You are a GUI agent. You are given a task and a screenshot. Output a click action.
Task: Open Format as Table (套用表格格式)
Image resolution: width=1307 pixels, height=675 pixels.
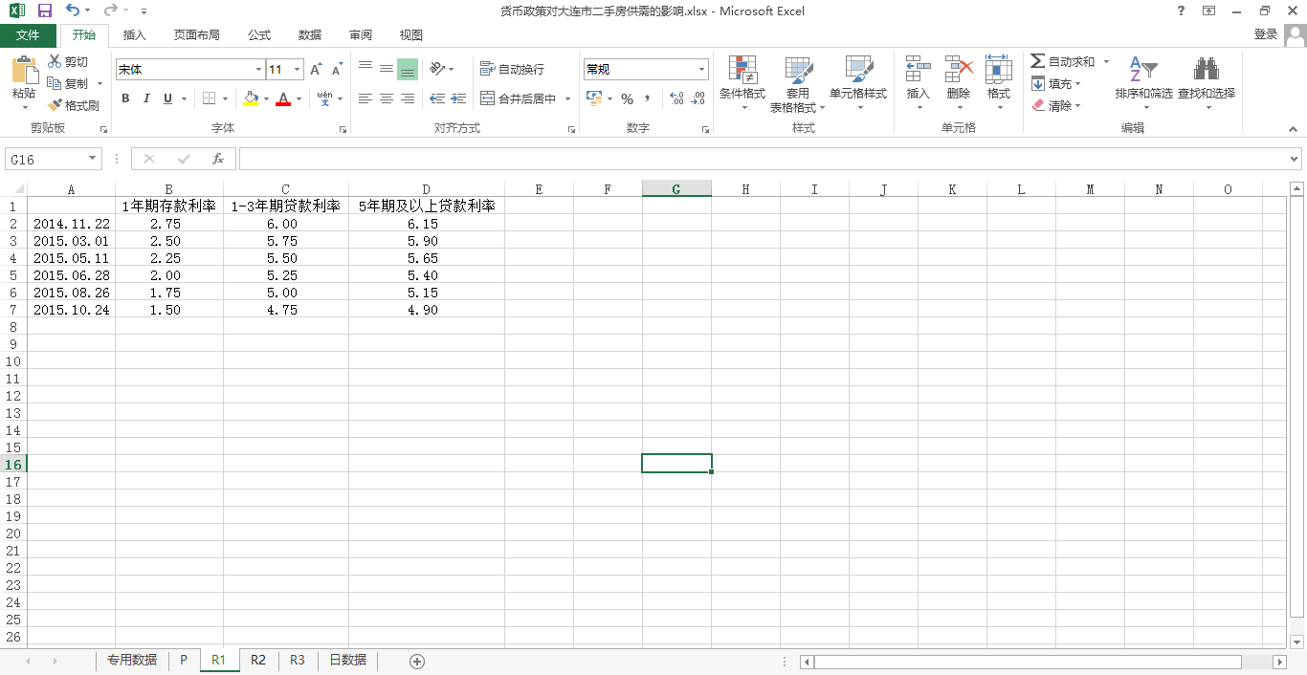(x=798, y=82)
